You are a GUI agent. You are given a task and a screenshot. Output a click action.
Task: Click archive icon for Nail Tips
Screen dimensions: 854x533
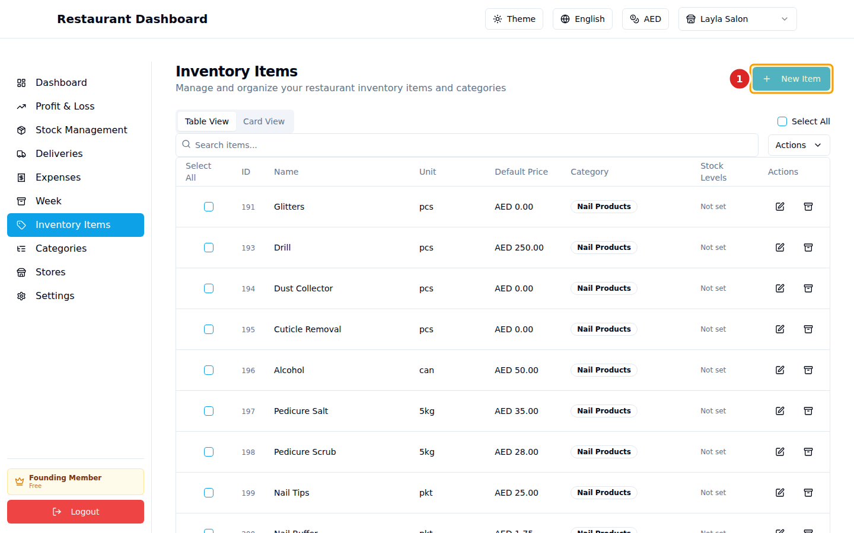point(808,493)
